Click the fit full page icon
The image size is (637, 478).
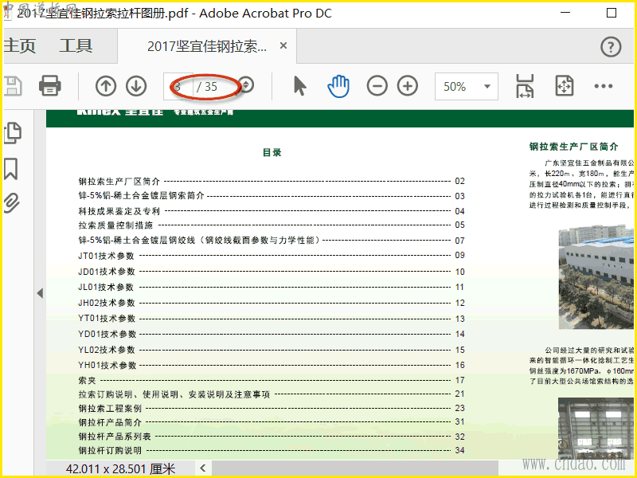tap(565, 86)
